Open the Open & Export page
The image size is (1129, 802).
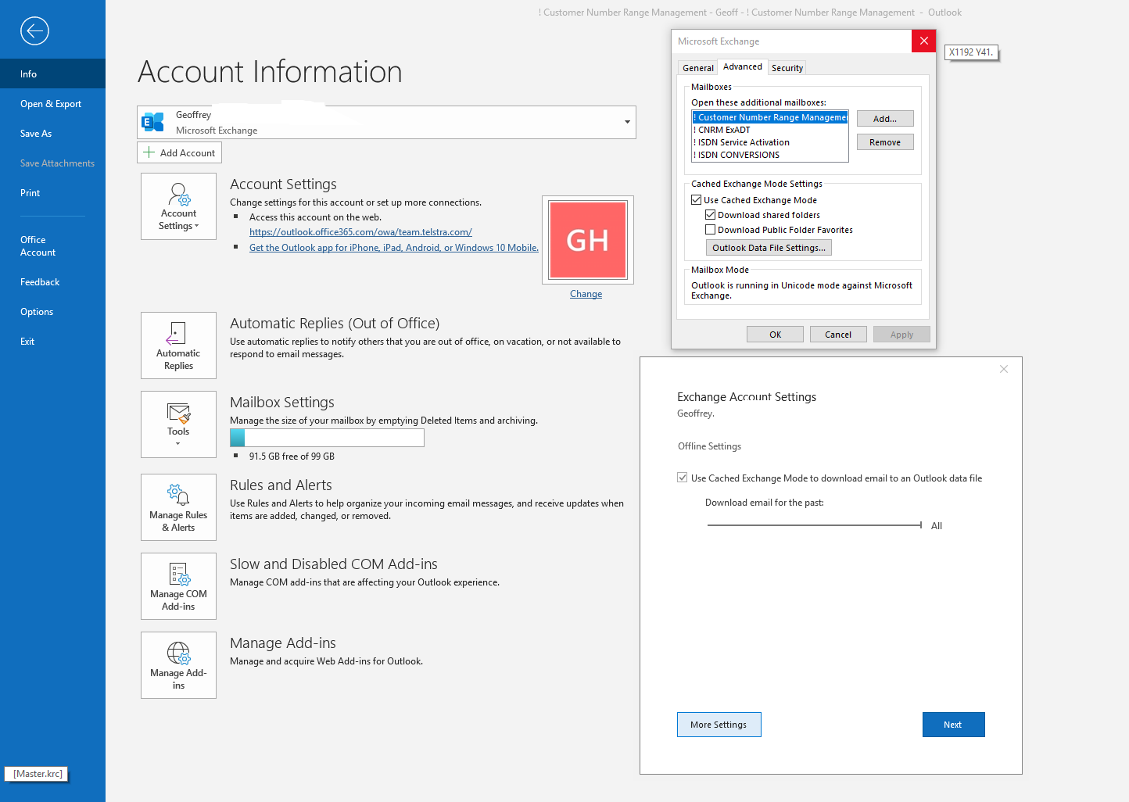coord(52,103)
